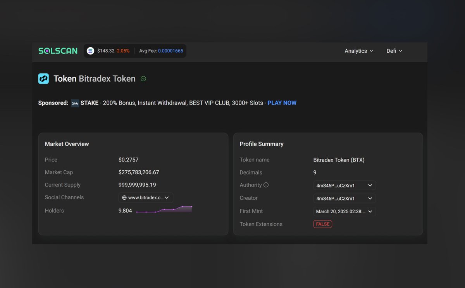Click the globe icon in Social Channels
The height and width of the screenshot is (288, 465).
tap(124, 197)
